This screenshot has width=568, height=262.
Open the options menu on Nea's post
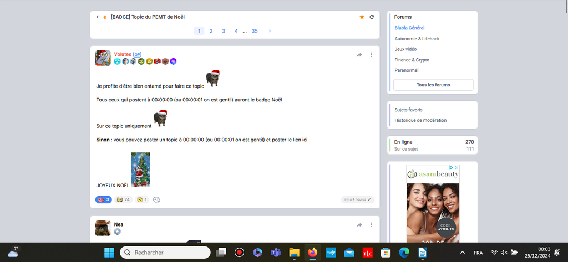(372, 225)
